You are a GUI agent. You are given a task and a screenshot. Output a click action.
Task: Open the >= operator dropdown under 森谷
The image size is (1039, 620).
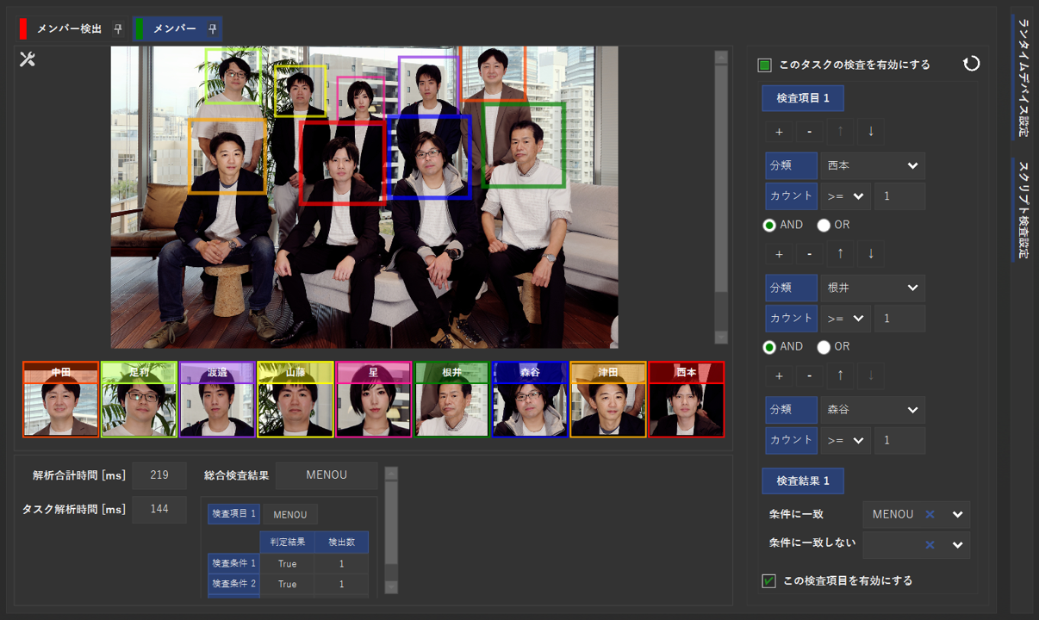point(845,441)
